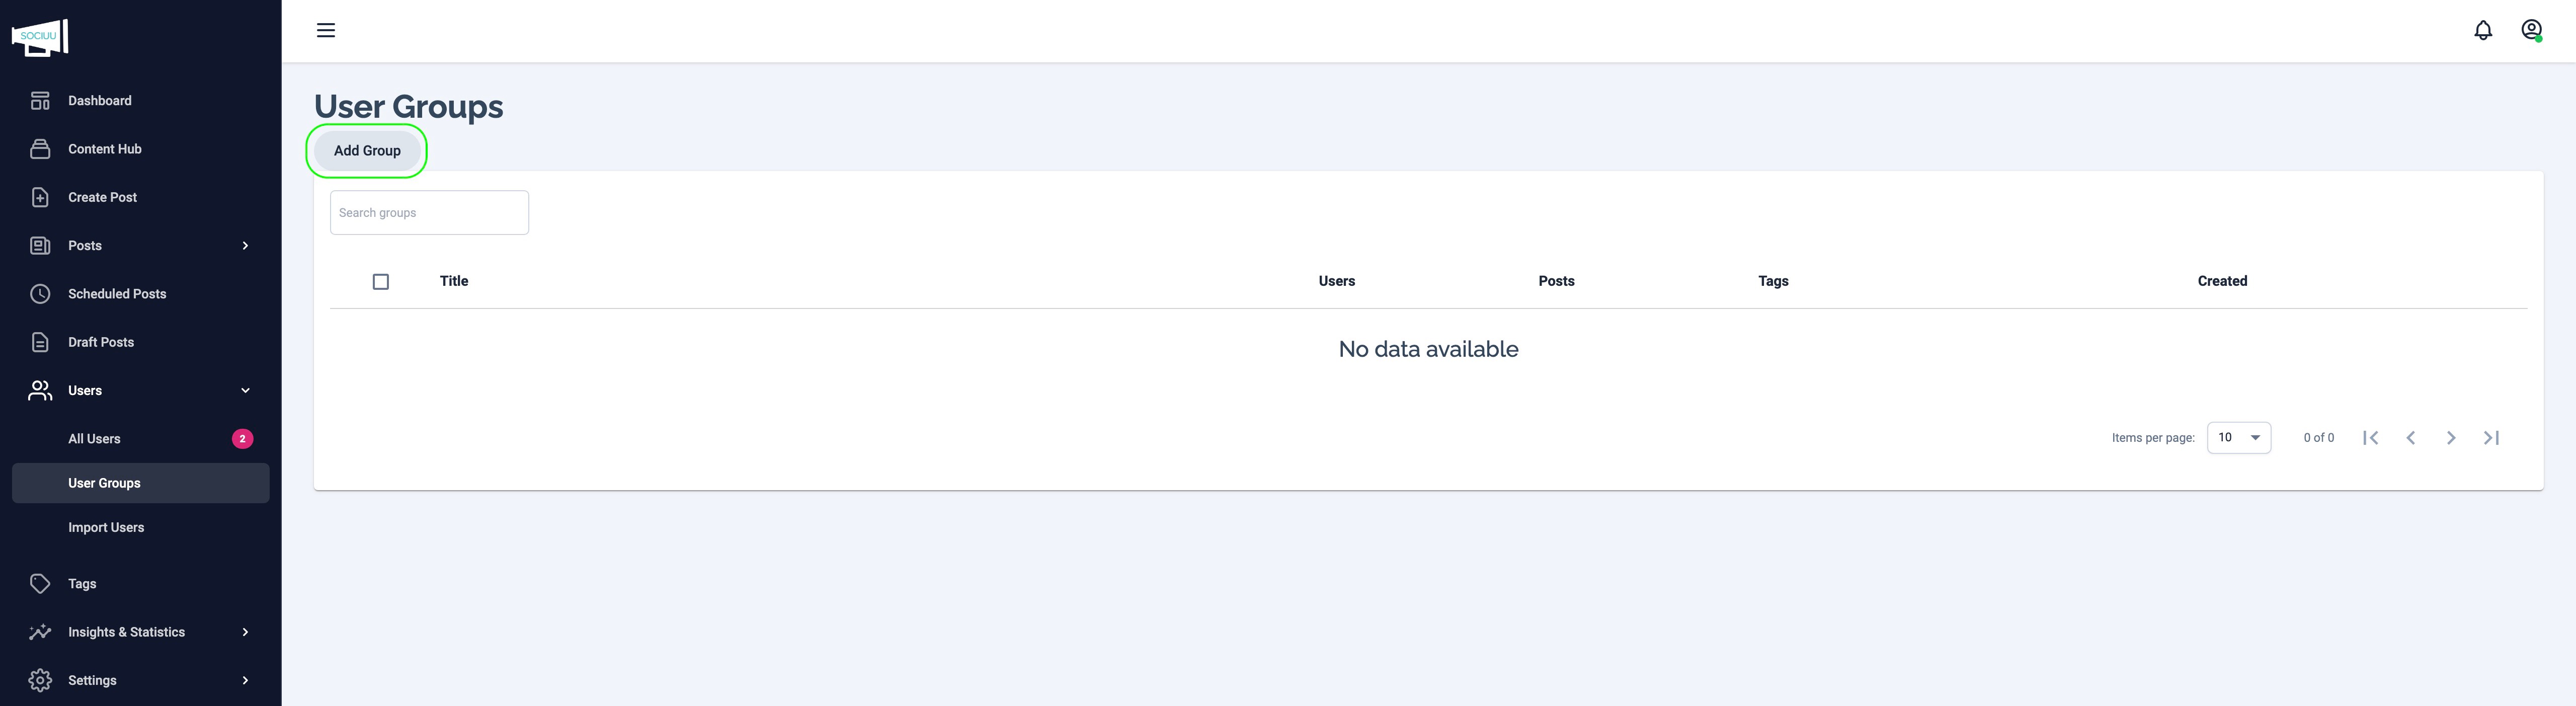
Task: Open Scheduled Posts clock icon
Action: 40,294
